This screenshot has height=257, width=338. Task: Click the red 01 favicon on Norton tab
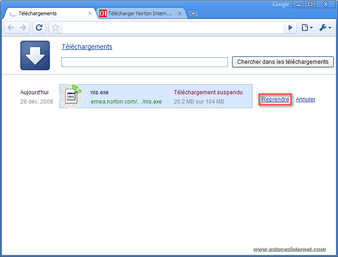point(103,13)
